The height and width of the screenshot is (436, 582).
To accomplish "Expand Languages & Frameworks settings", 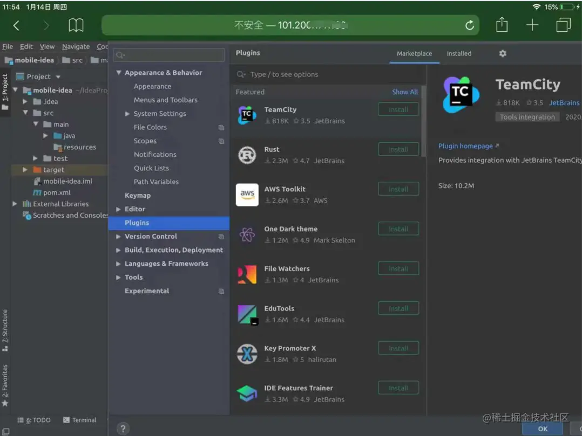I will 118,264.
